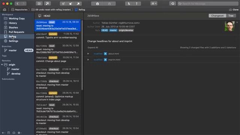Screen dimensions: 240x135
Task: Click the Stash toolbar icon
Action: [97, 4]
